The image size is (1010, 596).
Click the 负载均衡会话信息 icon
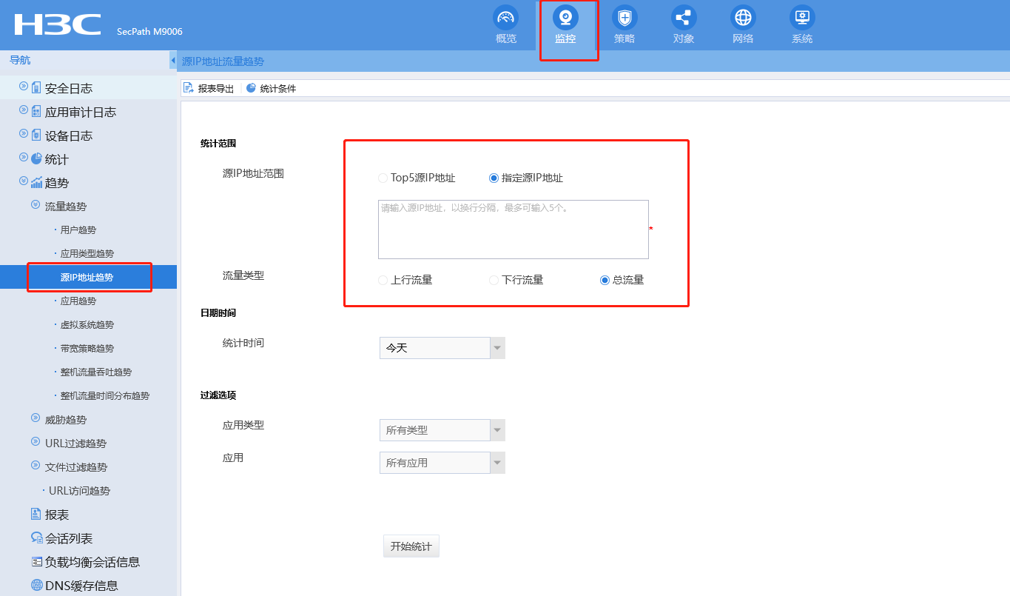click(36, 561)
